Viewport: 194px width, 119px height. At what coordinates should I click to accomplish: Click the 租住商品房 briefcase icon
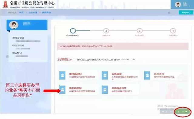point(62,75)
